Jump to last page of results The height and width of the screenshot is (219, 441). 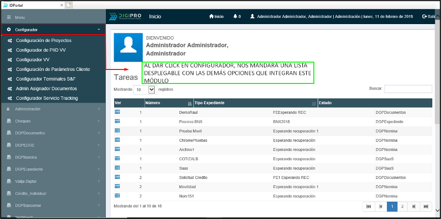[426, 206]
